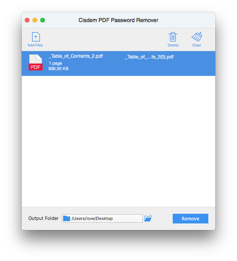Image resolution: width=237 pixels, height=261 pixels.
Task: Click the Remove button
Action: coord(191,218)
